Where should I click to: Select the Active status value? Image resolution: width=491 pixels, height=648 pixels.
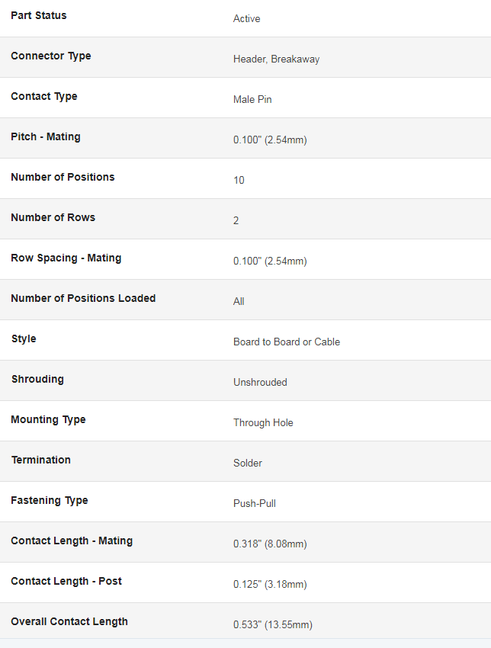click(247, 18)
